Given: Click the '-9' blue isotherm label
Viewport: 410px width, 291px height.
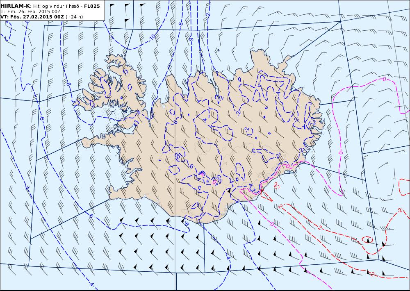Looking at the screenshot, I should point(191,39).
